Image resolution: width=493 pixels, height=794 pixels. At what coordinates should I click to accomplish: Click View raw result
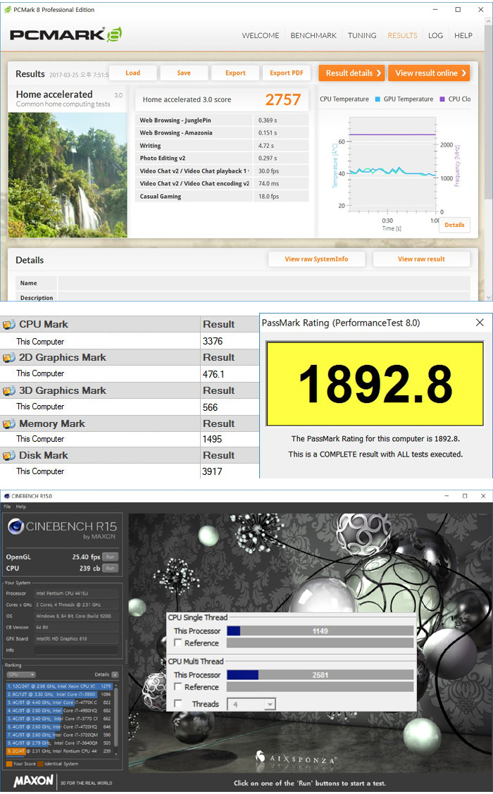click(x=421, y=259)
